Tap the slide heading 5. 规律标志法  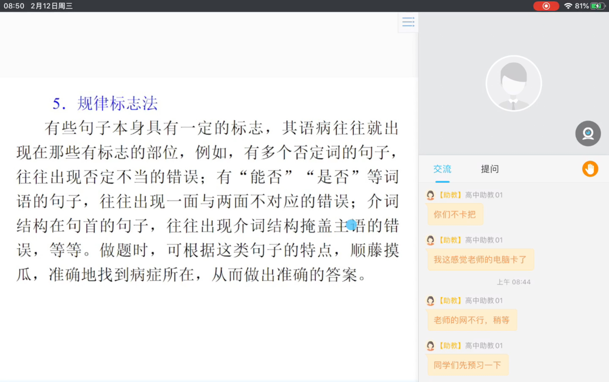click(105, 103)
